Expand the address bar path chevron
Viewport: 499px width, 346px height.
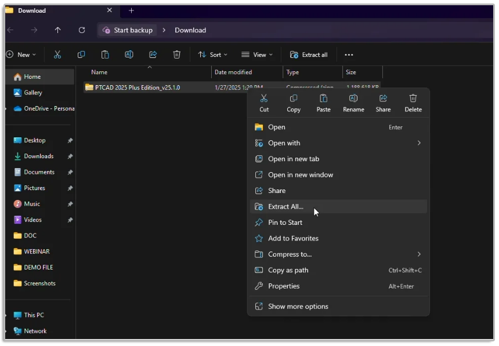coord(164,30)
